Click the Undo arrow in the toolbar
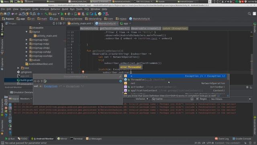This screenshot has height=145, width=257. (12, 14)
